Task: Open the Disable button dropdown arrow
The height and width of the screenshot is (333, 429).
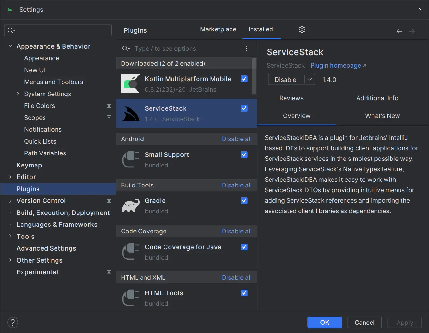Action: point(310,79)
